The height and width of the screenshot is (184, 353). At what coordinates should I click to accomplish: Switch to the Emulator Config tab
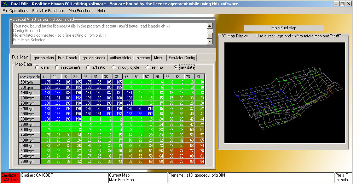182,58
